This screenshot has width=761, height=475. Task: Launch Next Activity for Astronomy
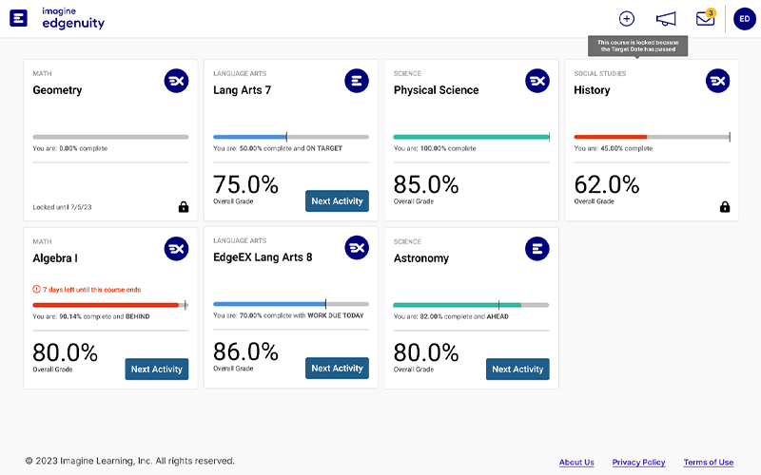coord(517,369)
